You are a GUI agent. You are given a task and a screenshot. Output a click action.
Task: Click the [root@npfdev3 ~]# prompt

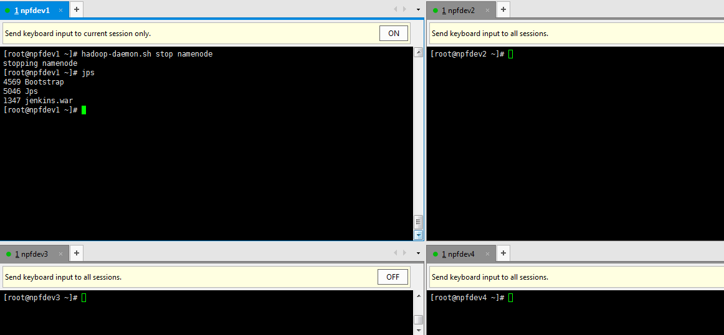click(44, 298)
